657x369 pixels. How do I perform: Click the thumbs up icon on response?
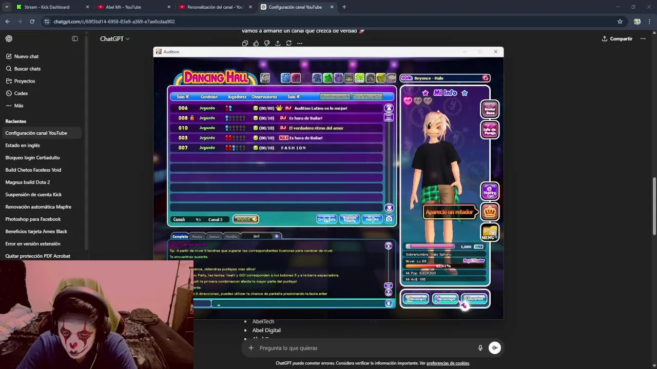tap(256, 43)
